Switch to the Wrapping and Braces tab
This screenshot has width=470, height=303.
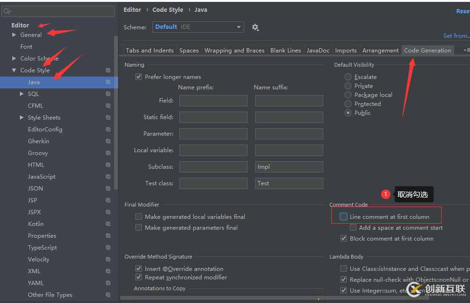[x=234, y=51]
